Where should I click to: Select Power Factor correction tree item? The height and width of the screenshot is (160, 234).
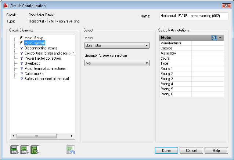[43, 58]
